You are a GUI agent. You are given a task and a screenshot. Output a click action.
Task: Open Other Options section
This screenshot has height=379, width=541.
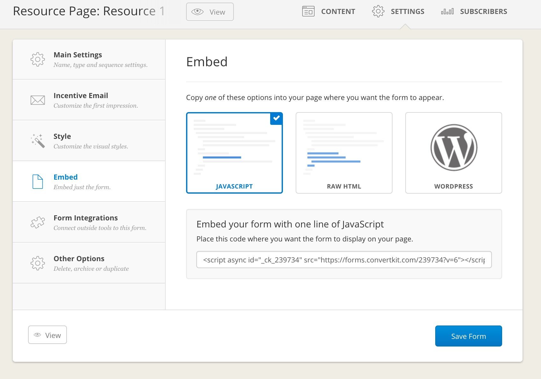(89, 263)
